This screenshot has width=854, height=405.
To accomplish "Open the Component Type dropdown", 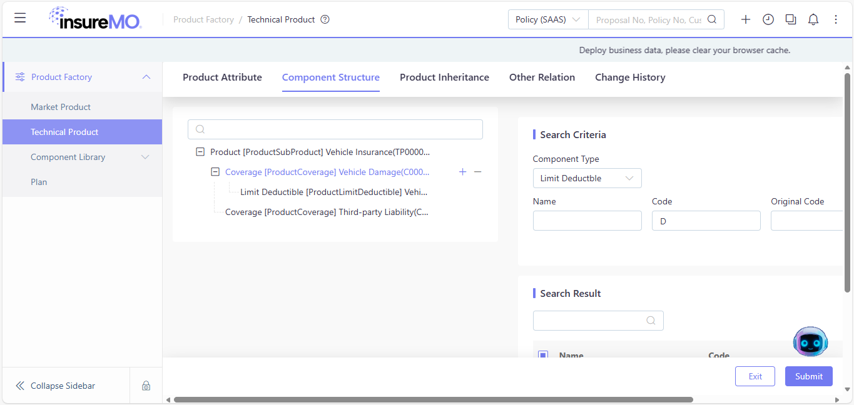I will click(587, 178).
